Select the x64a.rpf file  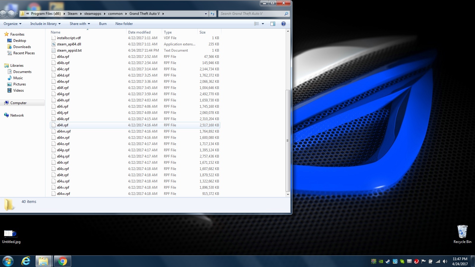135,57
